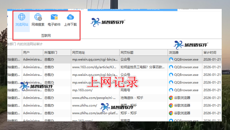Sort table by 网页地址 column header

tap(95, 52)
